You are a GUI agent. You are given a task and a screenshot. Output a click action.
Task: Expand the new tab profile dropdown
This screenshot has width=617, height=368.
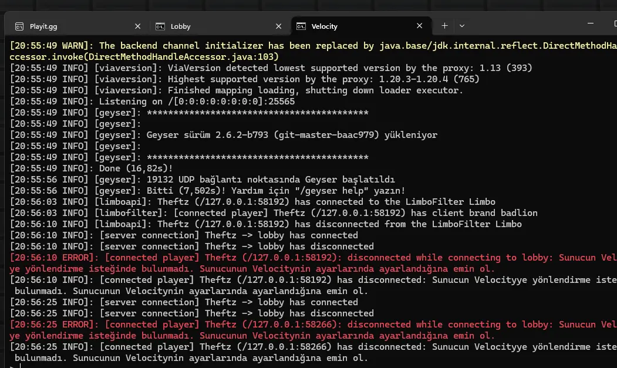[x=462, y=26]
